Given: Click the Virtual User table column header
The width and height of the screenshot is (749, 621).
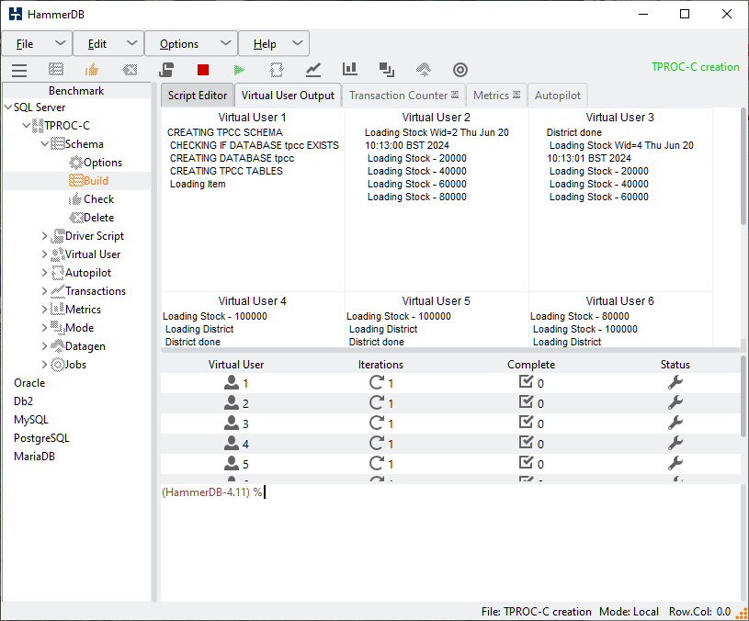Looking at the screenshot, I should point(236,364).
